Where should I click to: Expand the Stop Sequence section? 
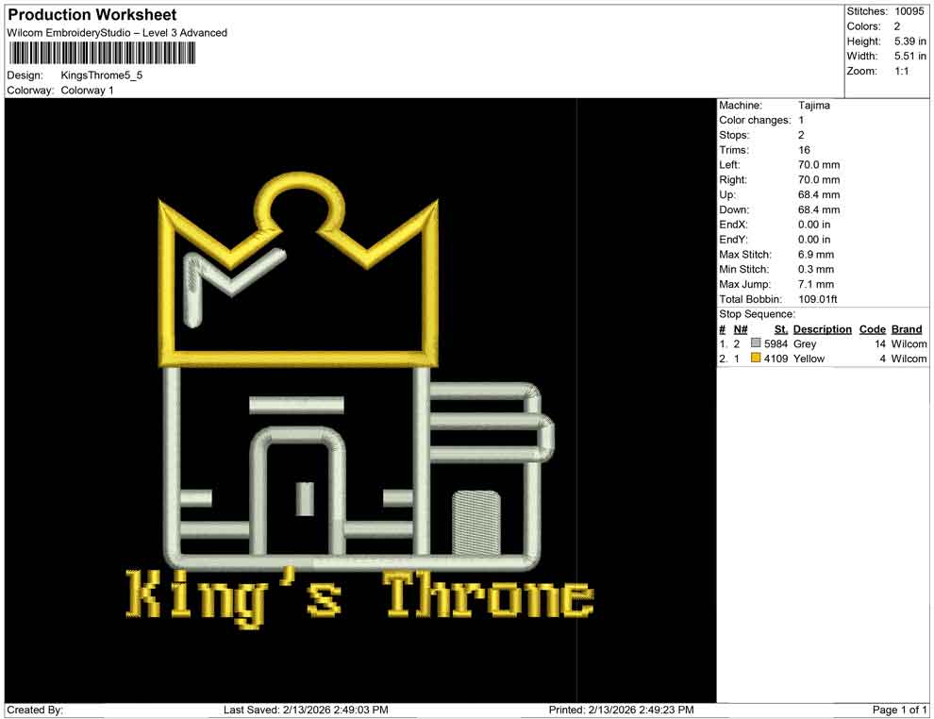point(748,313)
